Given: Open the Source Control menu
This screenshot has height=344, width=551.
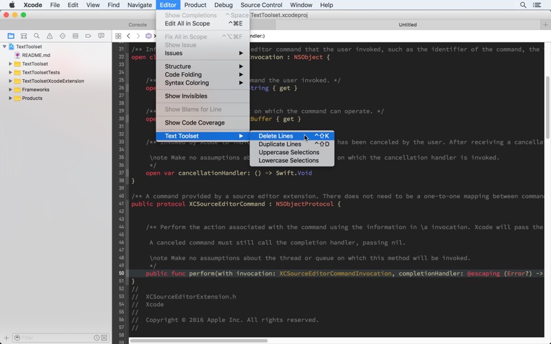Looking at the screenshot, I should pos(261,5).
